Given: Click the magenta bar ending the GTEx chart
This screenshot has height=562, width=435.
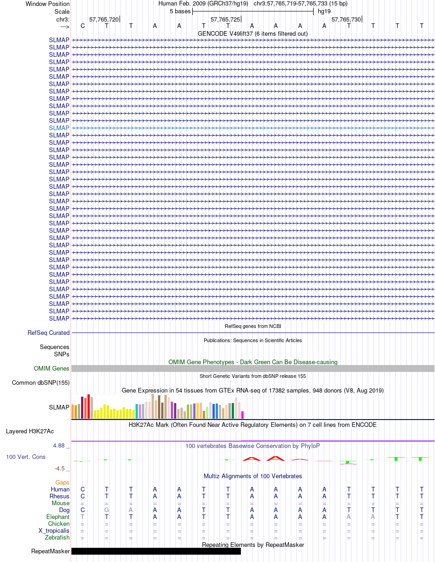Looking at the screenshot, I should [243, 415].
